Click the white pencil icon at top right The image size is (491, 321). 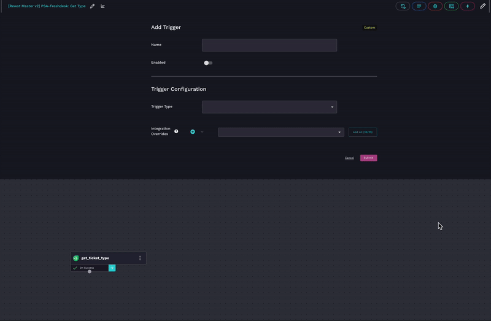pyautogui.click(x=483, y=6)
